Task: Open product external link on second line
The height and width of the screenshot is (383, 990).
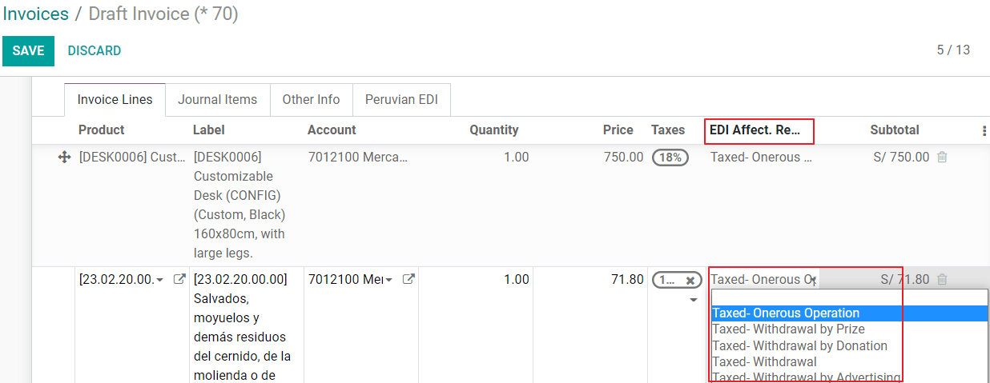Action: (179, 280)
